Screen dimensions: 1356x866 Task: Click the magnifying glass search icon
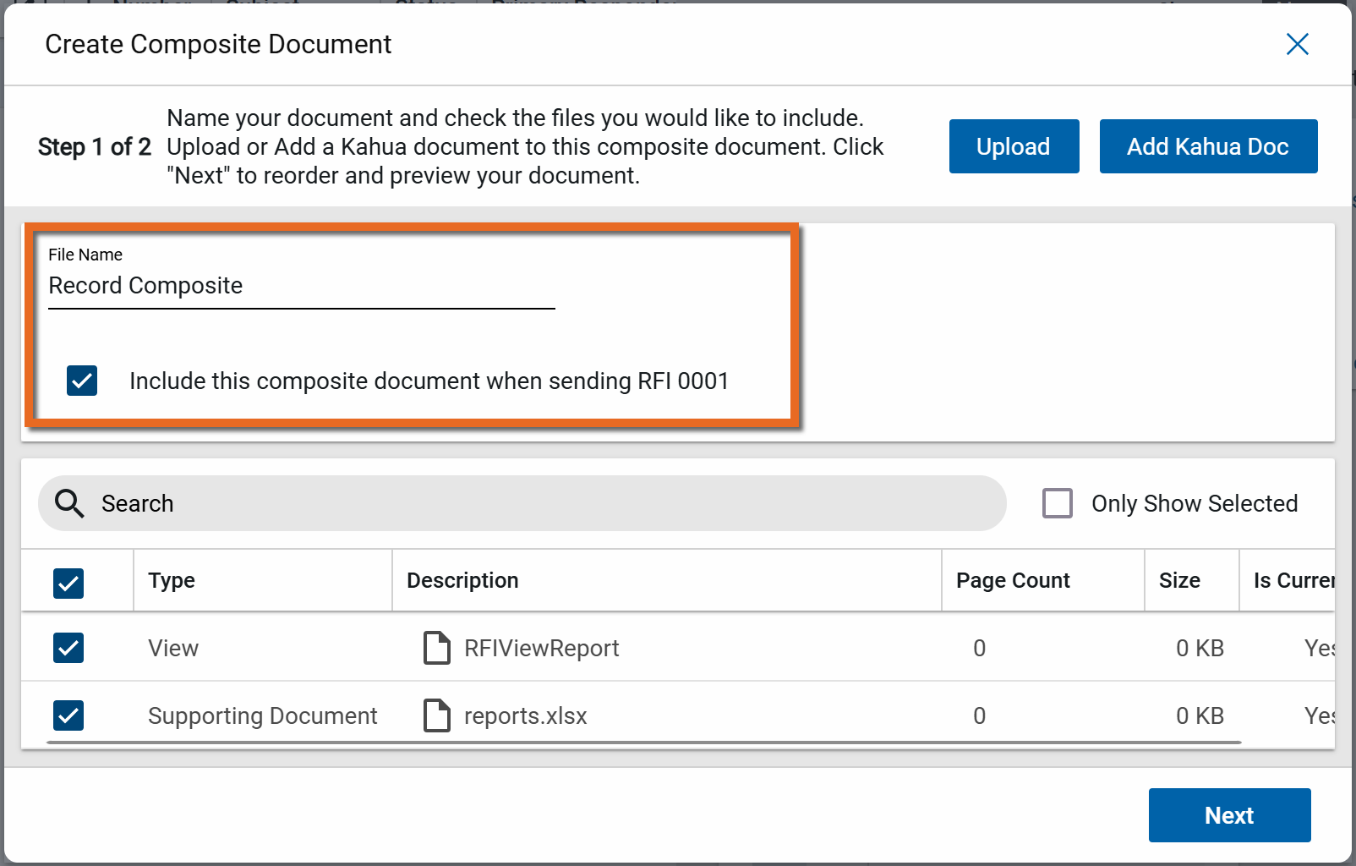(x=69, y=503)
